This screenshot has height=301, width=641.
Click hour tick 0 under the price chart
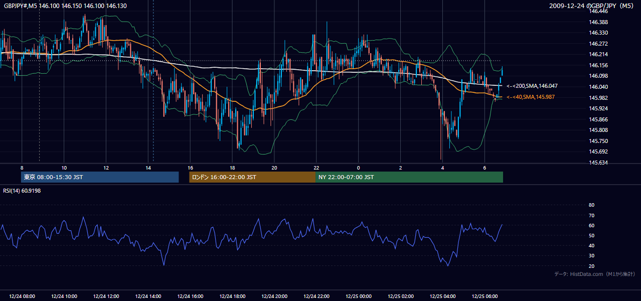pyautogui.click(x=359, y=168)
